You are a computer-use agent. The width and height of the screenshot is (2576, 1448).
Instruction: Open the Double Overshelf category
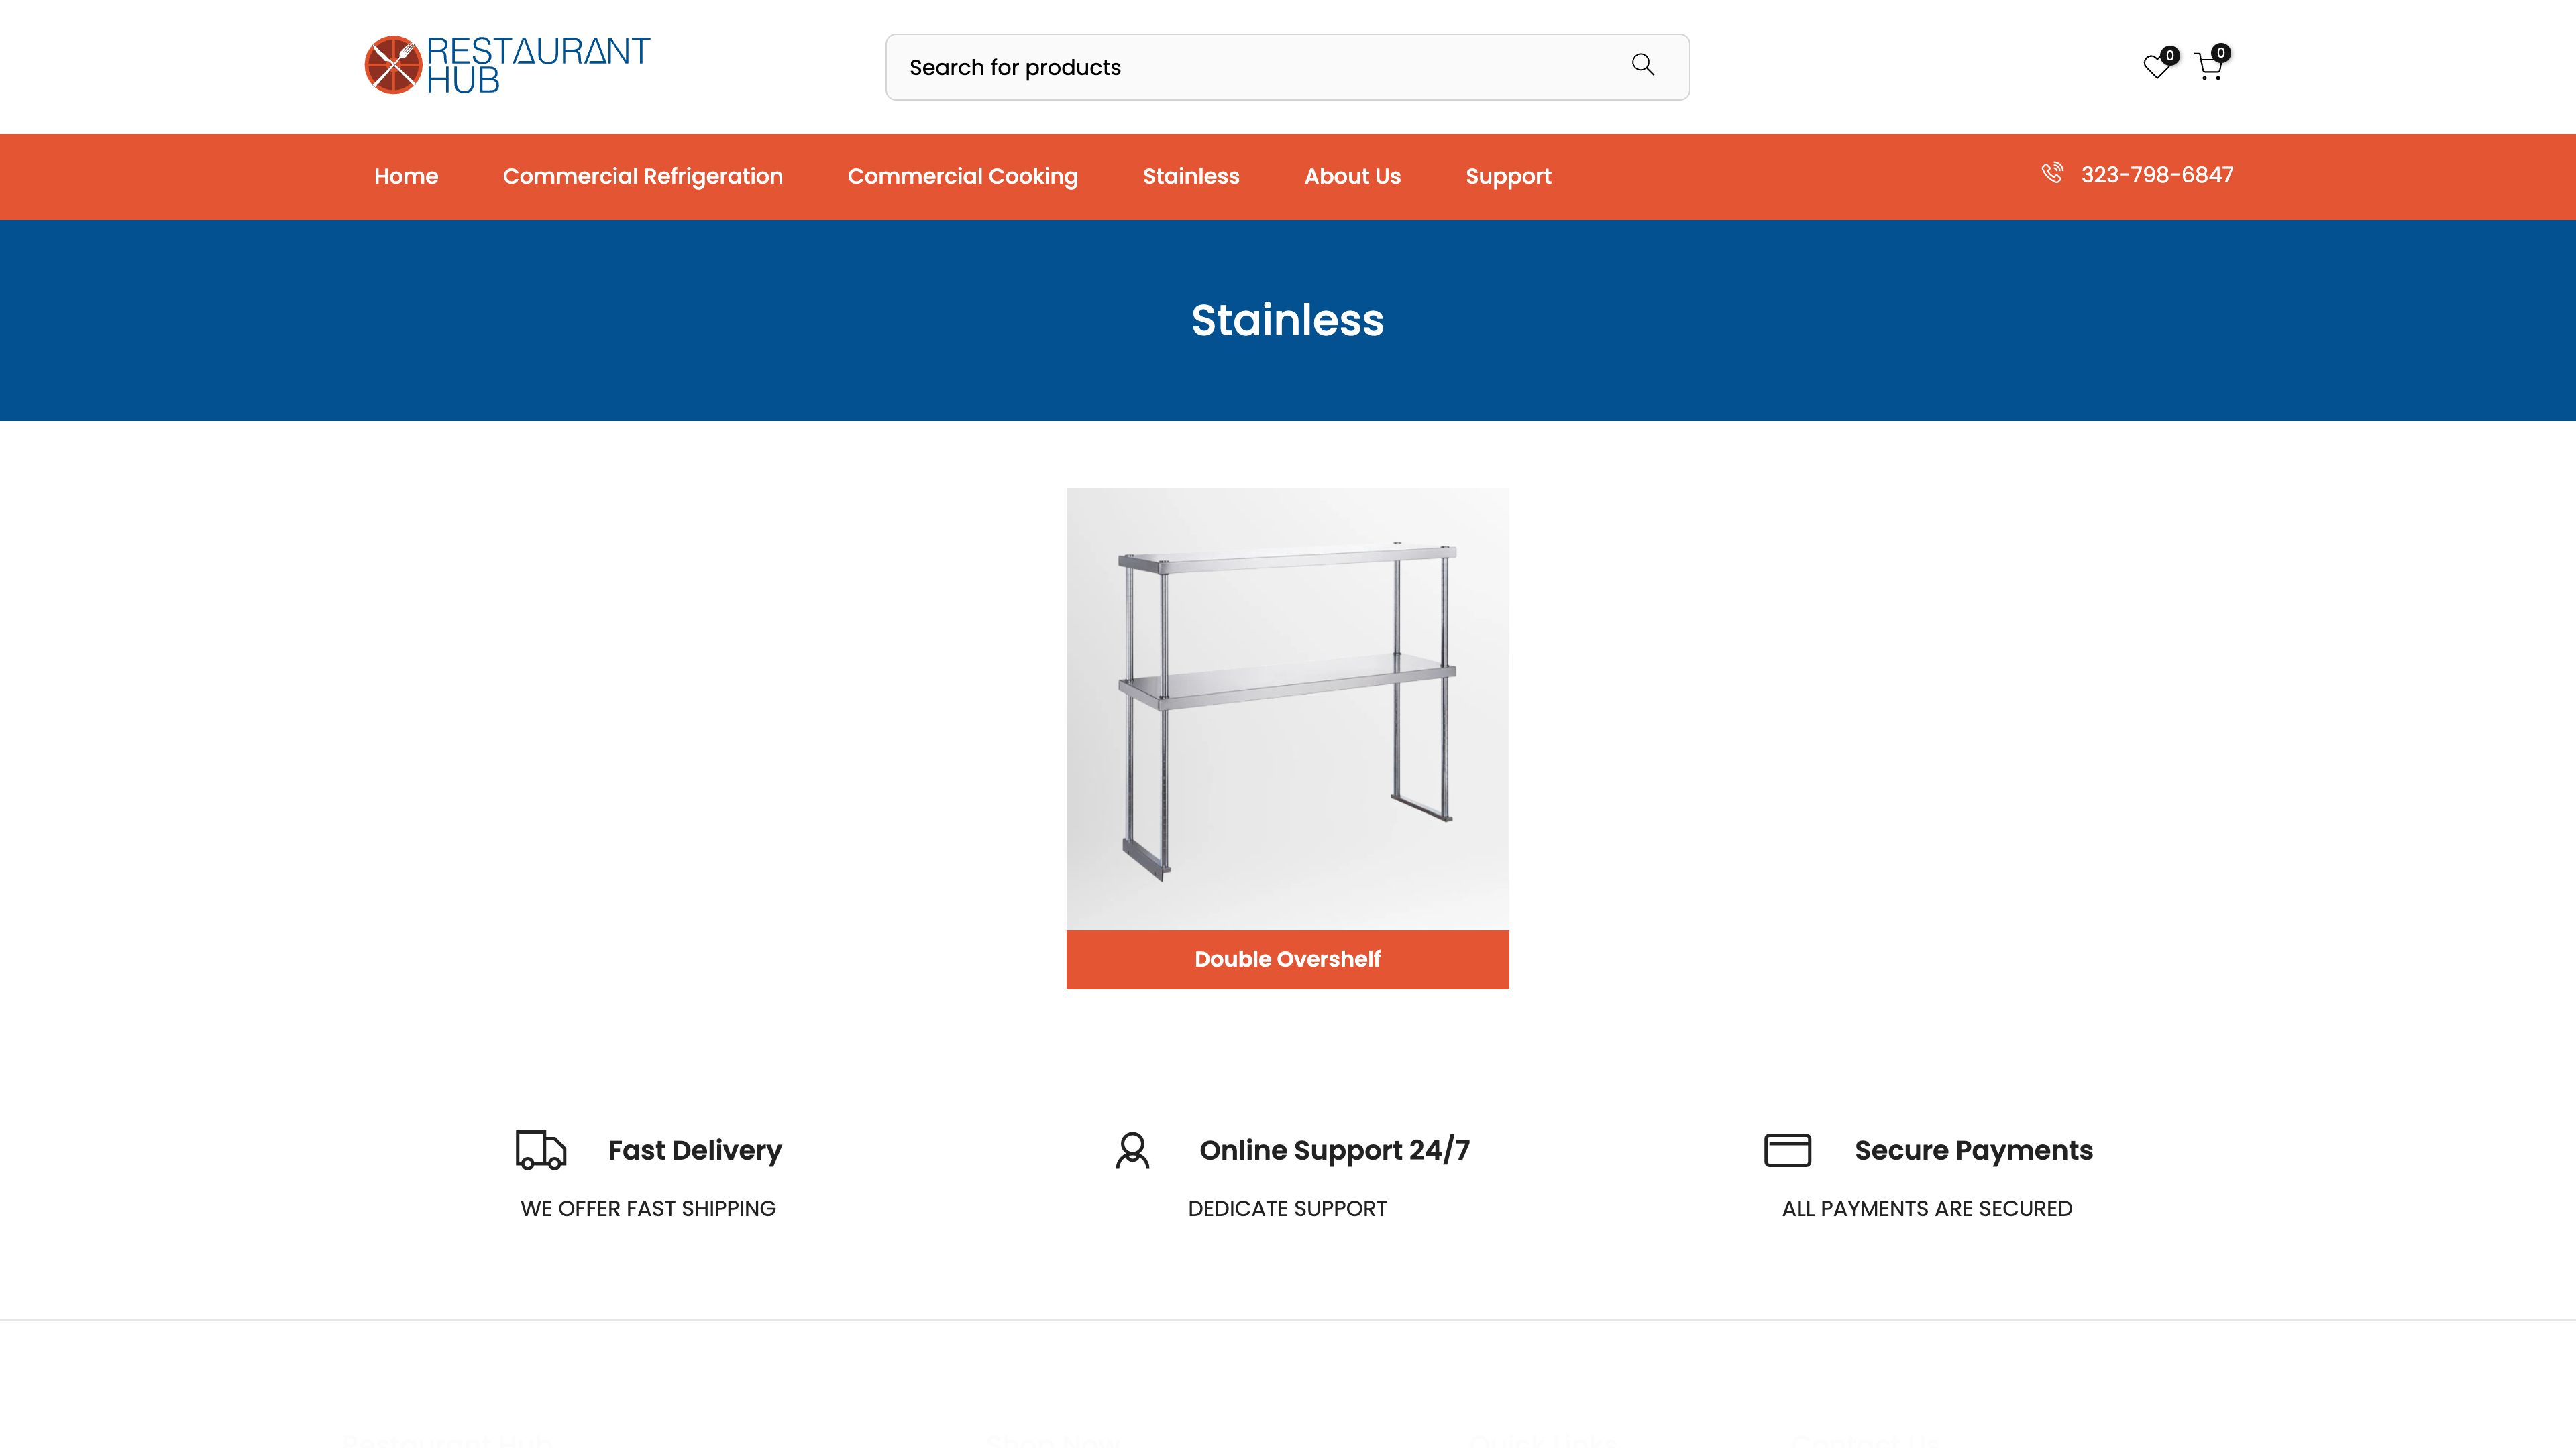1288,959
